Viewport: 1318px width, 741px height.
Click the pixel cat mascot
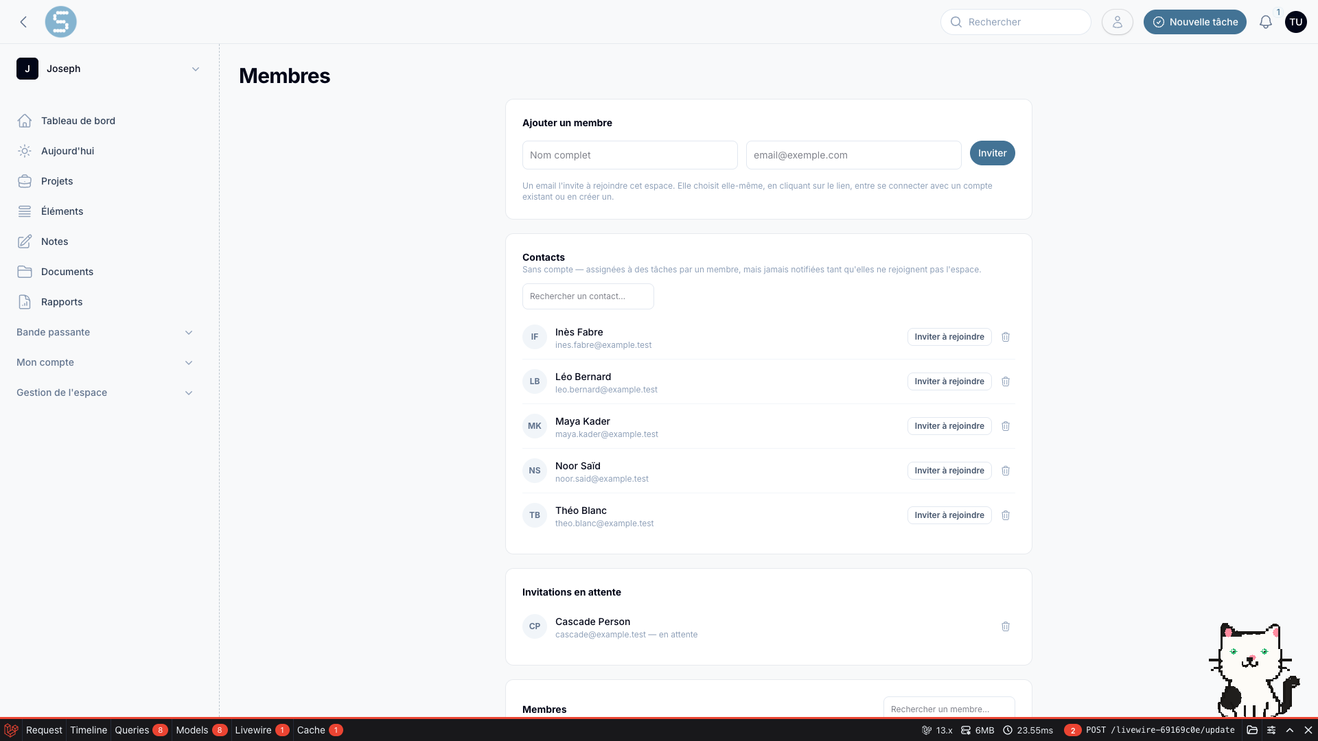coord(1253,670)
